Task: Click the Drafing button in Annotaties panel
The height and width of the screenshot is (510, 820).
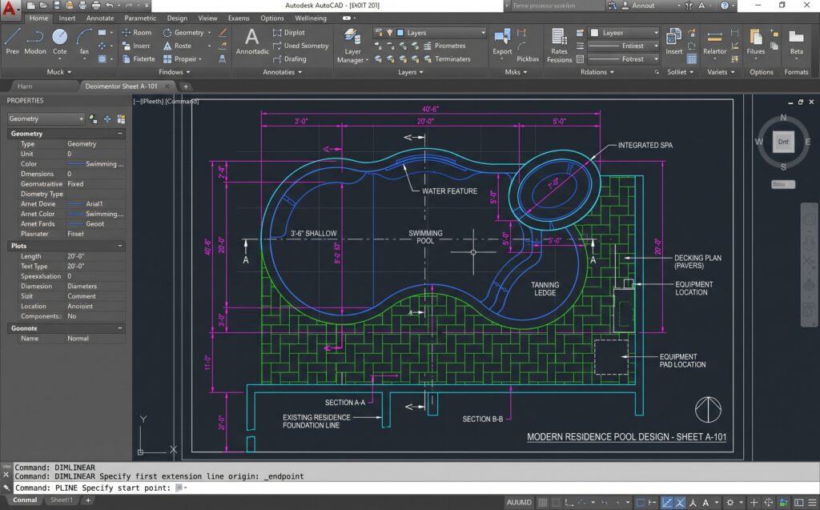Action: click(290, 59)
